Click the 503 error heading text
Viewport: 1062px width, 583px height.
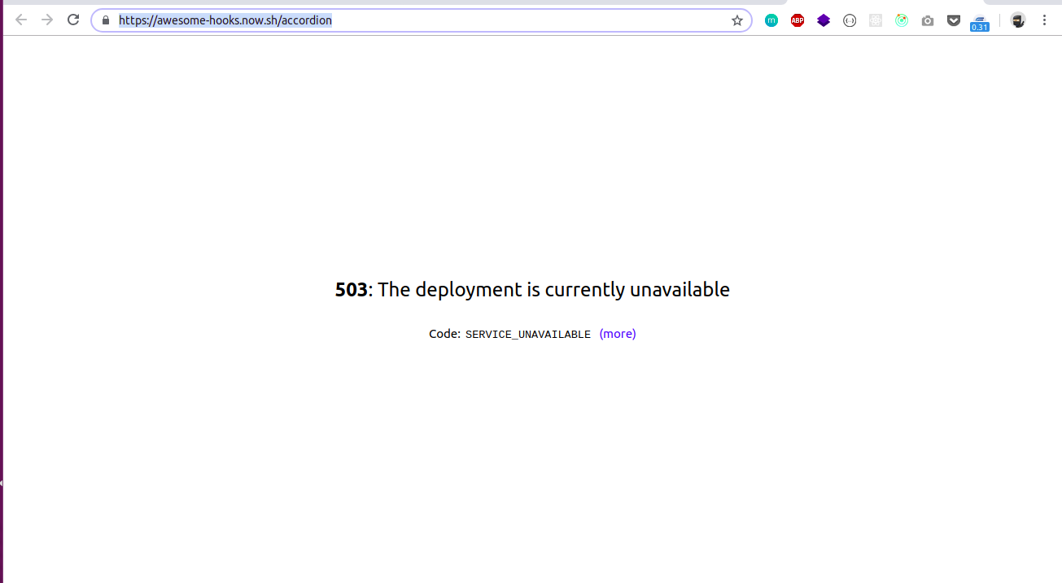pyautogui.click(x=532, y=289)
